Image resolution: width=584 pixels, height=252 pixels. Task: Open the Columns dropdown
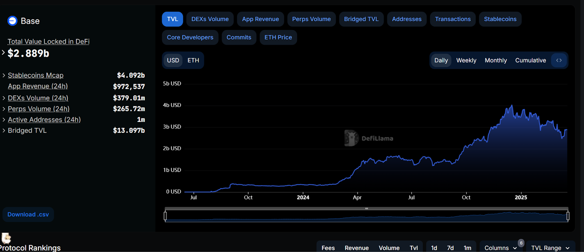tap(500, 248)
